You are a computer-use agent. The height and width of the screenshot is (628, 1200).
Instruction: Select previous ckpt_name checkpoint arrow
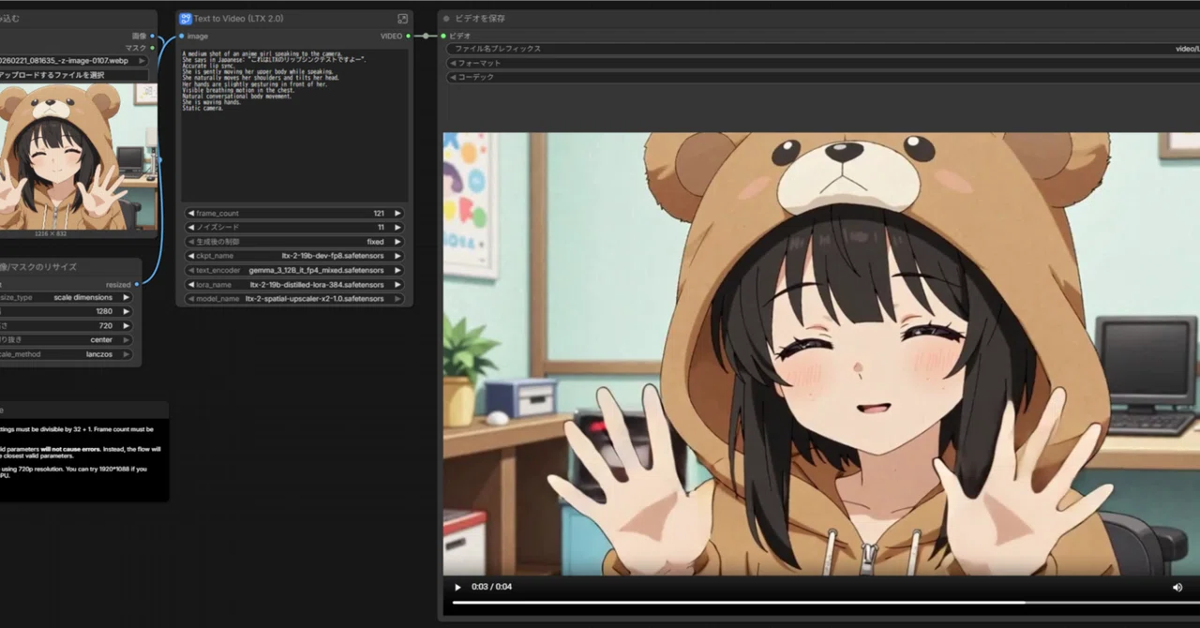click(190, 256)
